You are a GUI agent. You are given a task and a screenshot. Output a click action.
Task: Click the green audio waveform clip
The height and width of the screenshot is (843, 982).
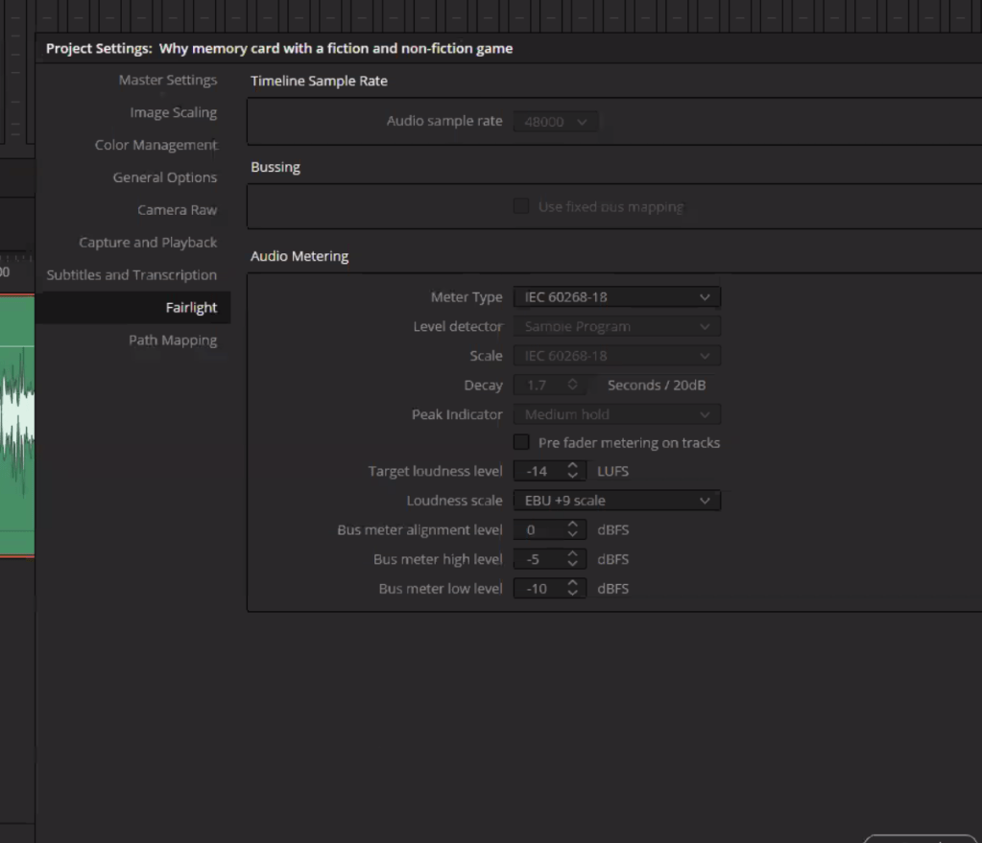pyautogui.click(x=17, y=426)
